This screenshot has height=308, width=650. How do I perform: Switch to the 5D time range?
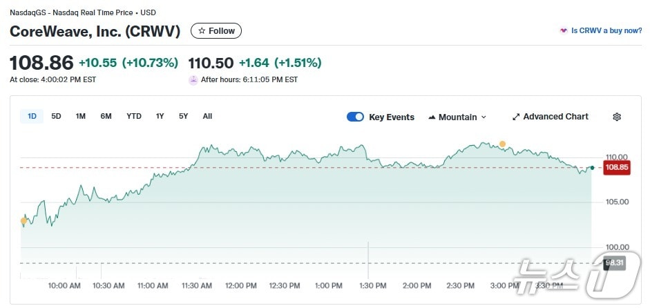click(57, 116)
